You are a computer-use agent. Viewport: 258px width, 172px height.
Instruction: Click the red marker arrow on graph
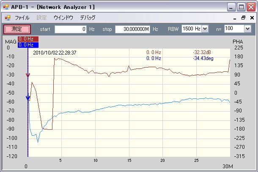click(x=28, y=75)
